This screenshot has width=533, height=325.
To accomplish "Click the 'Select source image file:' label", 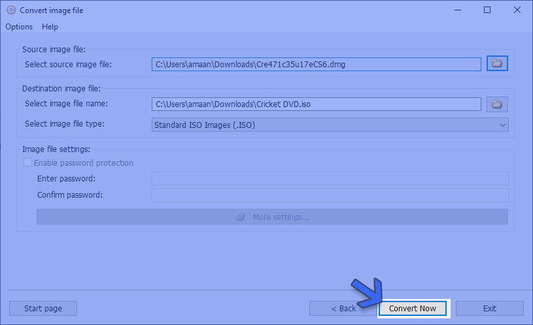I will 68,65.
